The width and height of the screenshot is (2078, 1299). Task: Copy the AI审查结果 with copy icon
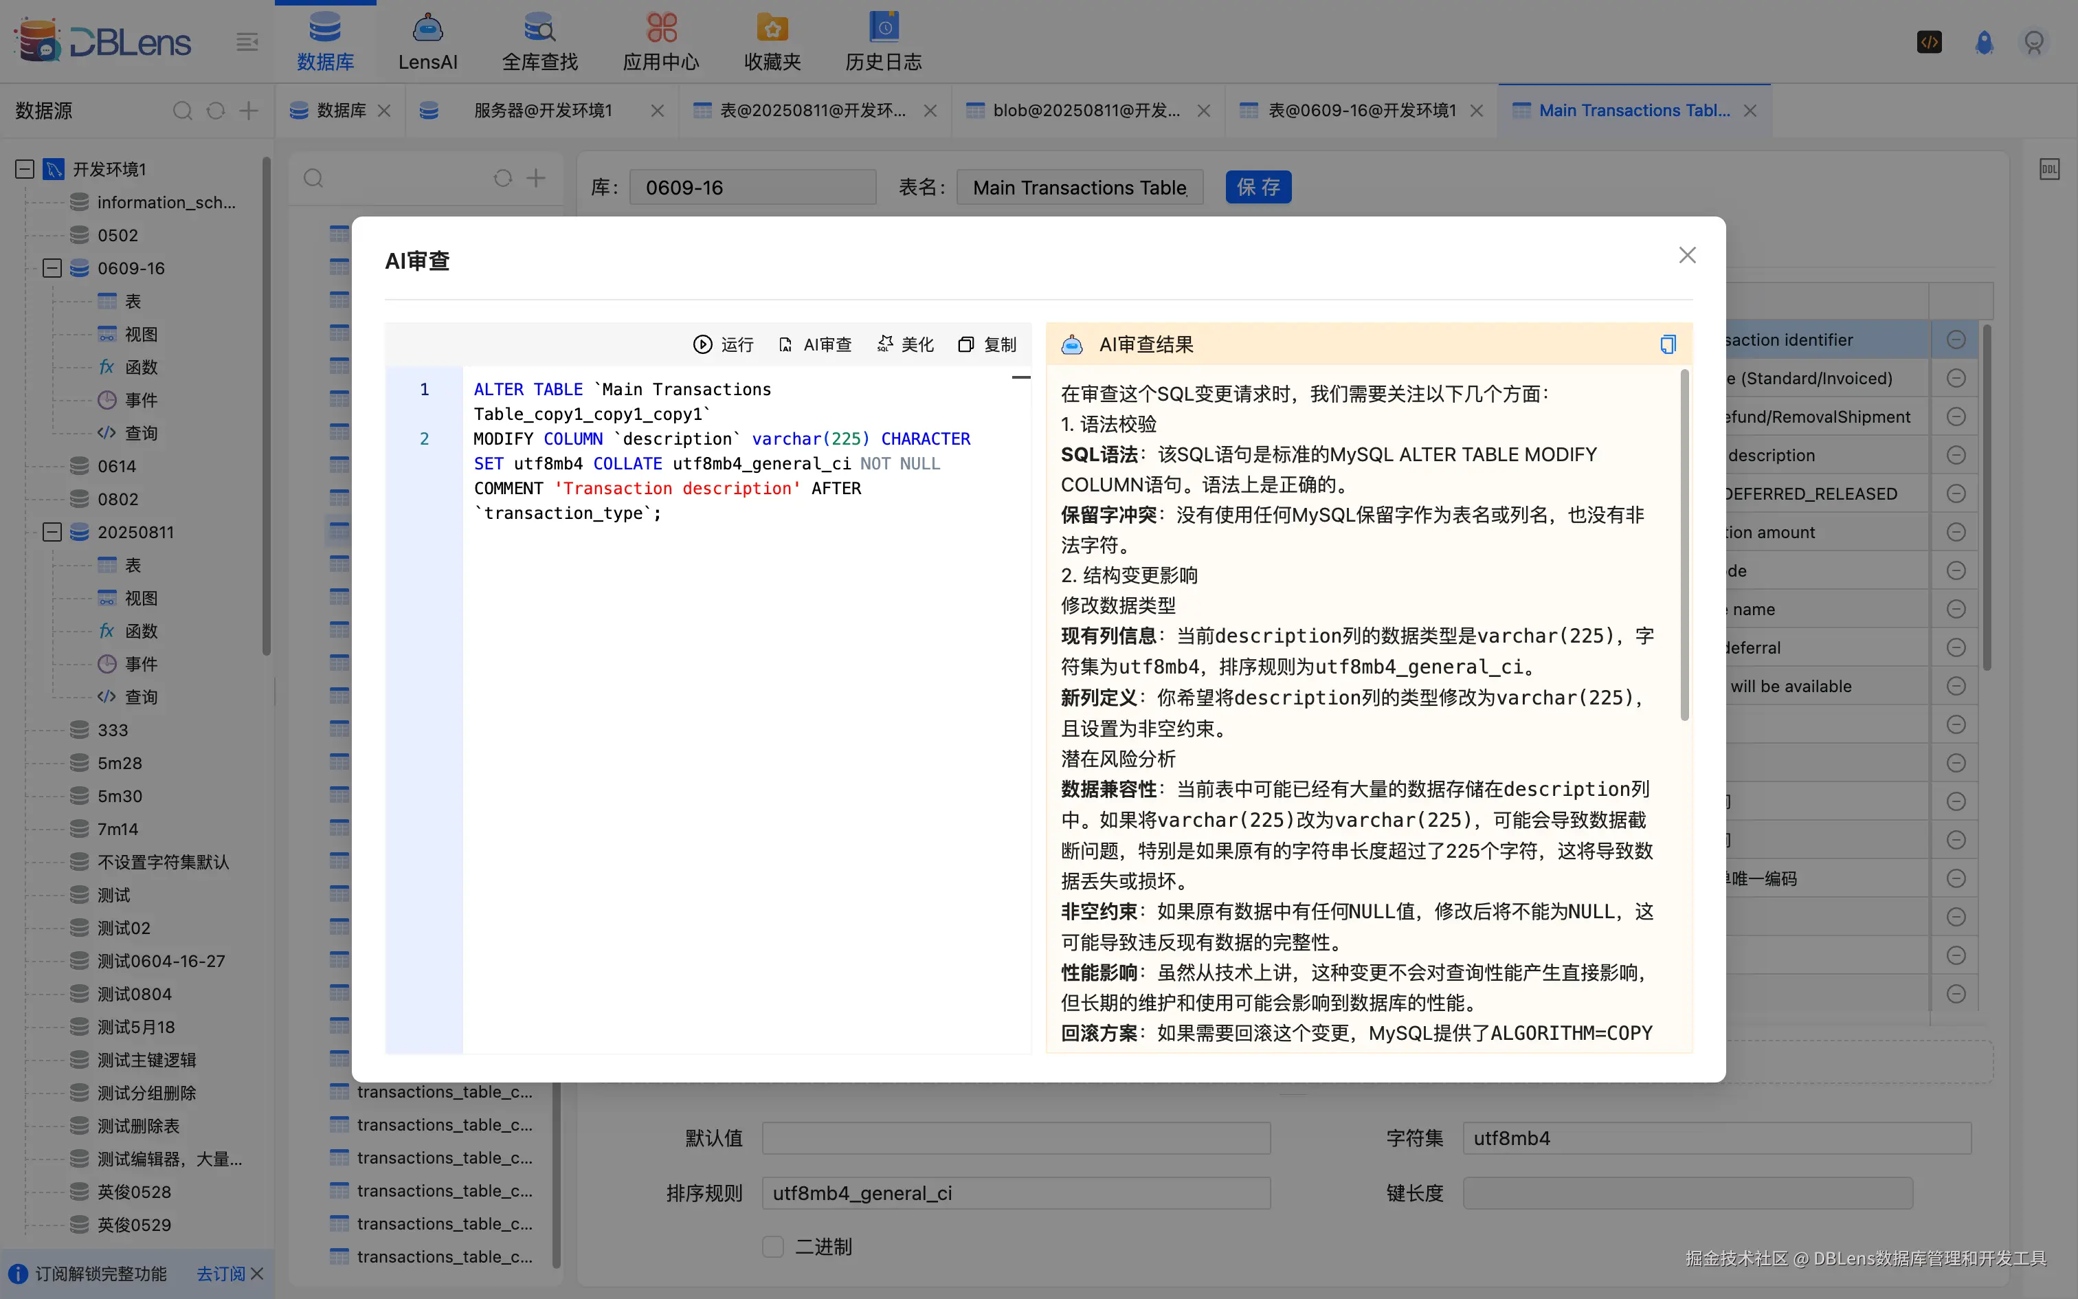coord(1668,344)
